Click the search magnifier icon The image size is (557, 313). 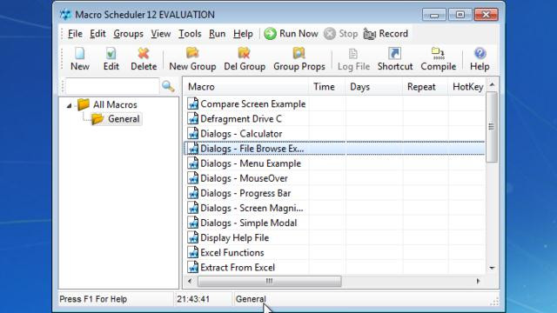168,86
